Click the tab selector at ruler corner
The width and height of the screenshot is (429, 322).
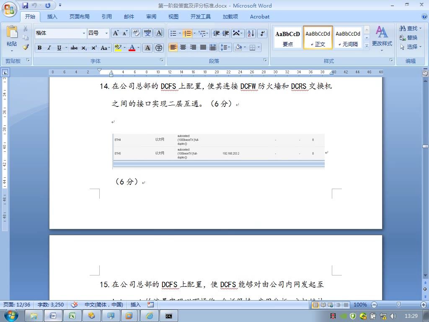(5, 72)
